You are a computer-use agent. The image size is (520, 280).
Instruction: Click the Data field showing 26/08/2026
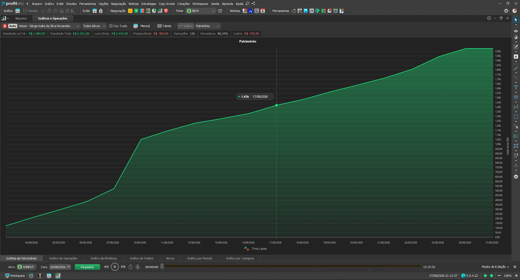[60, 267]
